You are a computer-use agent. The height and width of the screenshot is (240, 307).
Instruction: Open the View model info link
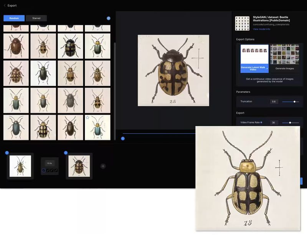click(261, 29)
